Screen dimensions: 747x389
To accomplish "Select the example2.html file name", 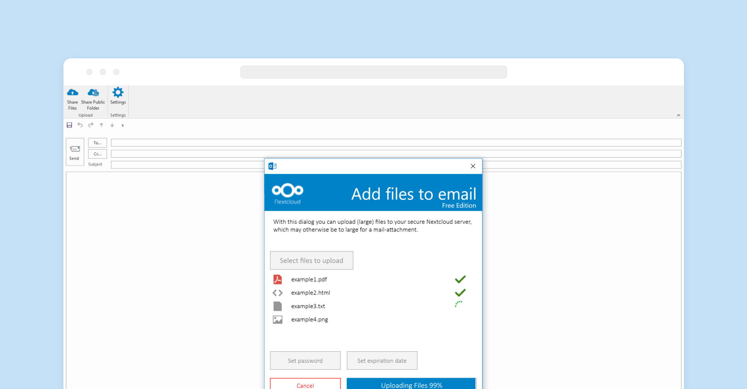I will tap(310, 293).
